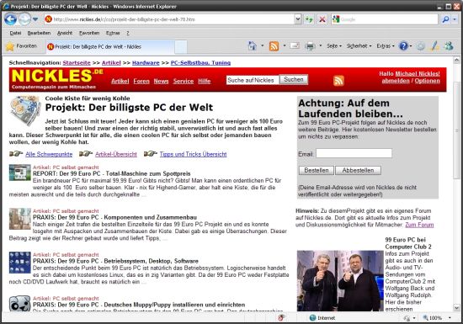Open the Extras dropdown in the command bar
The width and height of the screenshot is (463, 324).
click(x=386, y=46)
